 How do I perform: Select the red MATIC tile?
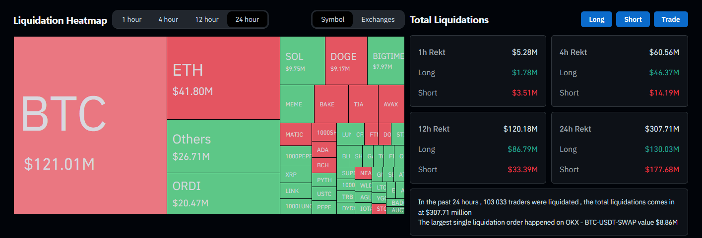click(x=296, y=134)
